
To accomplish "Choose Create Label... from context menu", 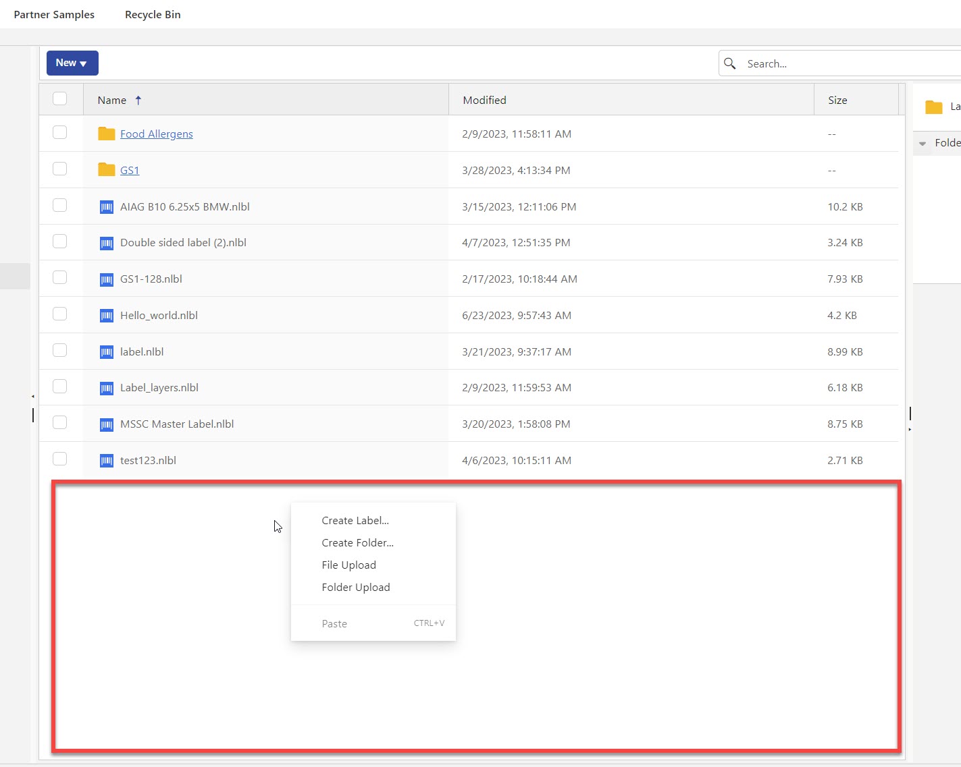I will coord(355,520).
